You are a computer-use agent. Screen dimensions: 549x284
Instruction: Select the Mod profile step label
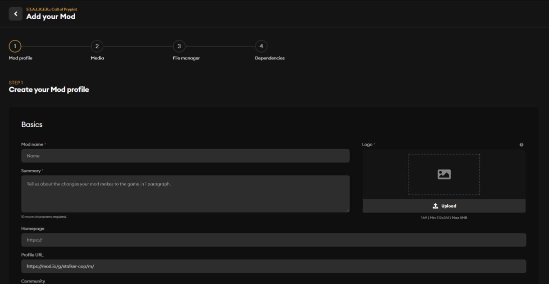[21, 58]
